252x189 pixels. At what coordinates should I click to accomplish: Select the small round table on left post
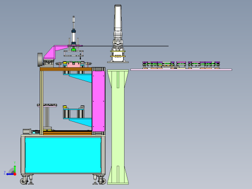point(47,105)
